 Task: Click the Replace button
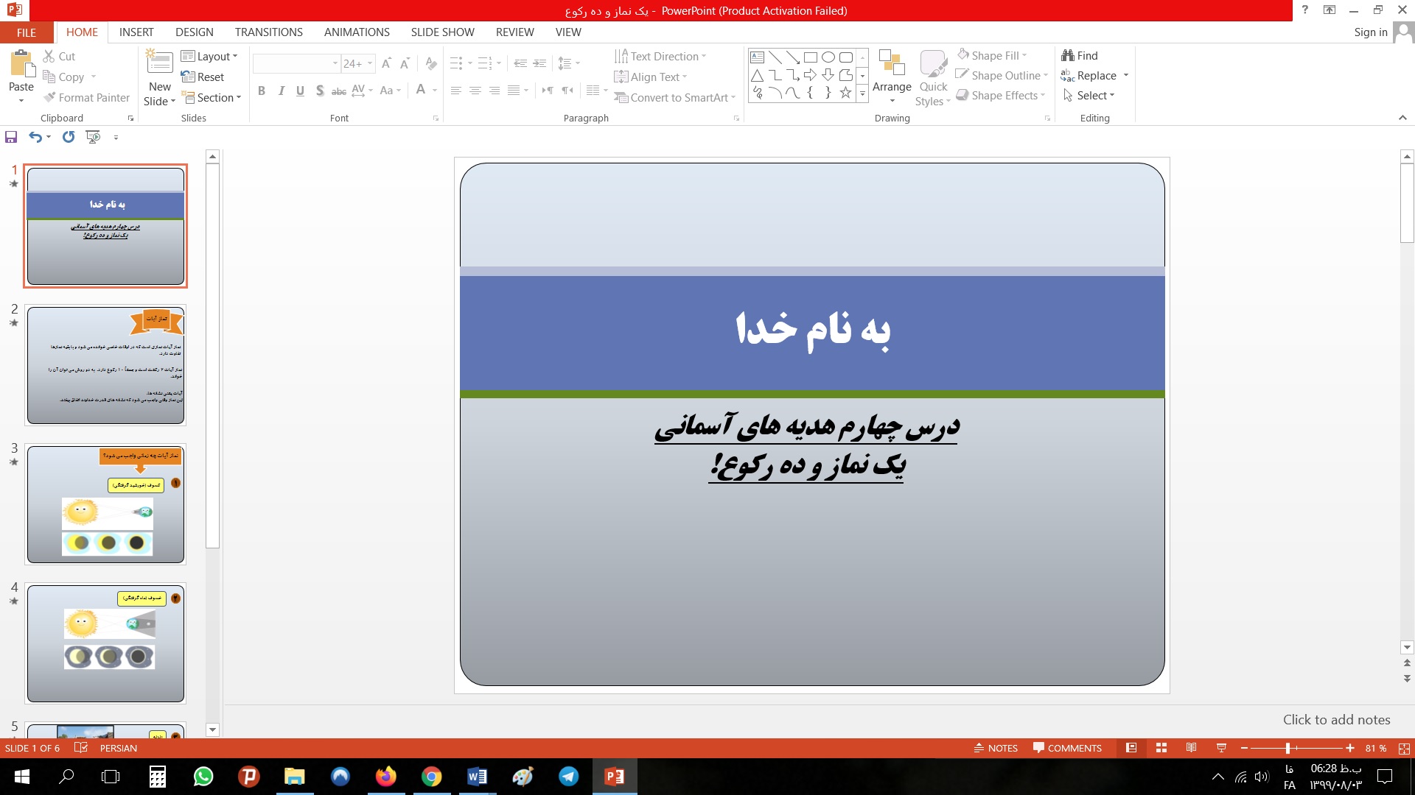[x=1095, y=76]
